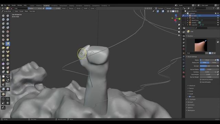Click the brush preview thumbnail

pos(201,45)
